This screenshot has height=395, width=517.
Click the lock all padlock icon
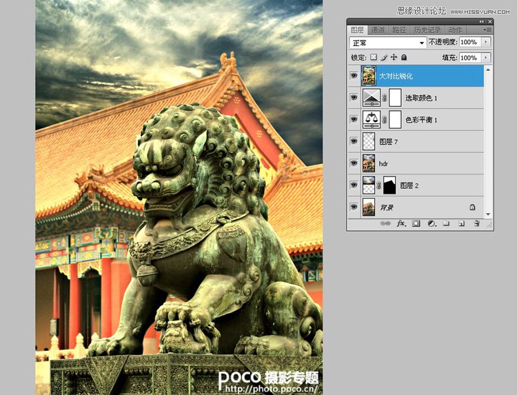pos(404,57)
